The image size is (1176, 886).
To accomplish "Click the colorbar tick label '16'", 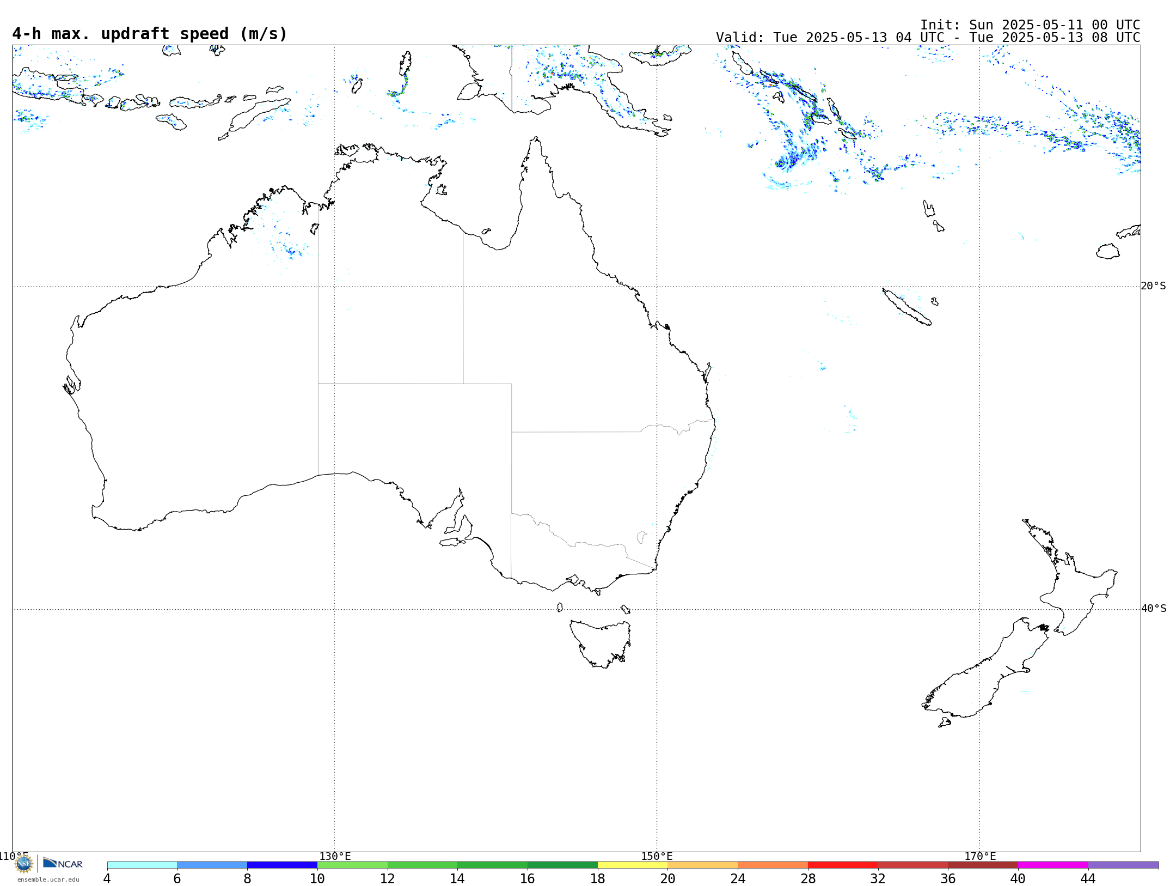I will point(528,878).
